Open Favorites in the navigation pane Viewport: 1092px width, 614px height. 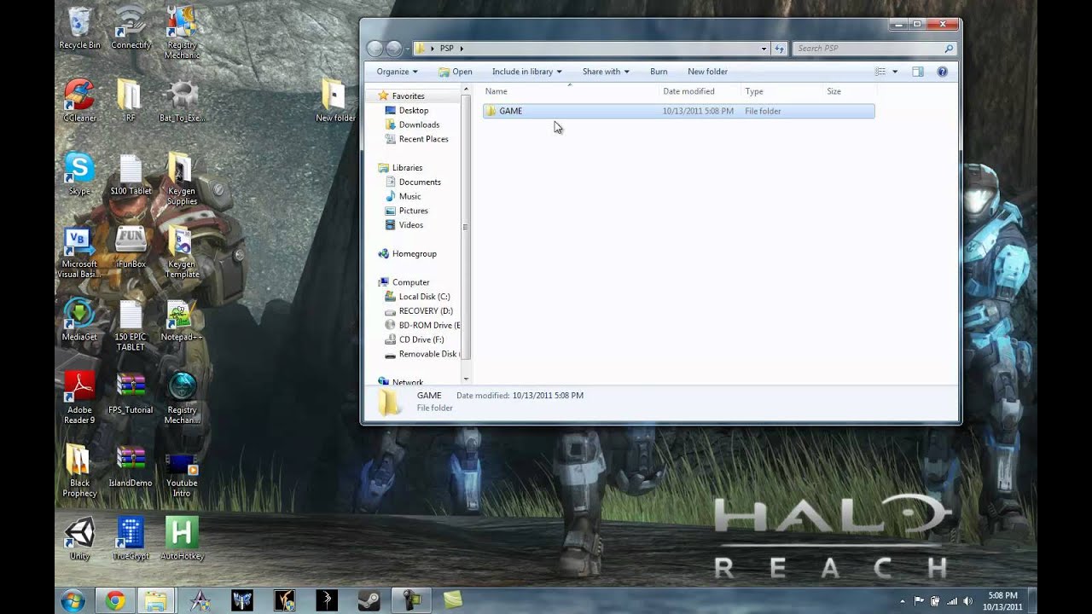[408, 96]
